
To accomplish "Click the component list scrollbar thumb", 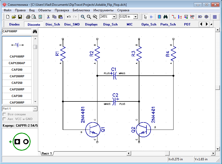I will point(35,47).
